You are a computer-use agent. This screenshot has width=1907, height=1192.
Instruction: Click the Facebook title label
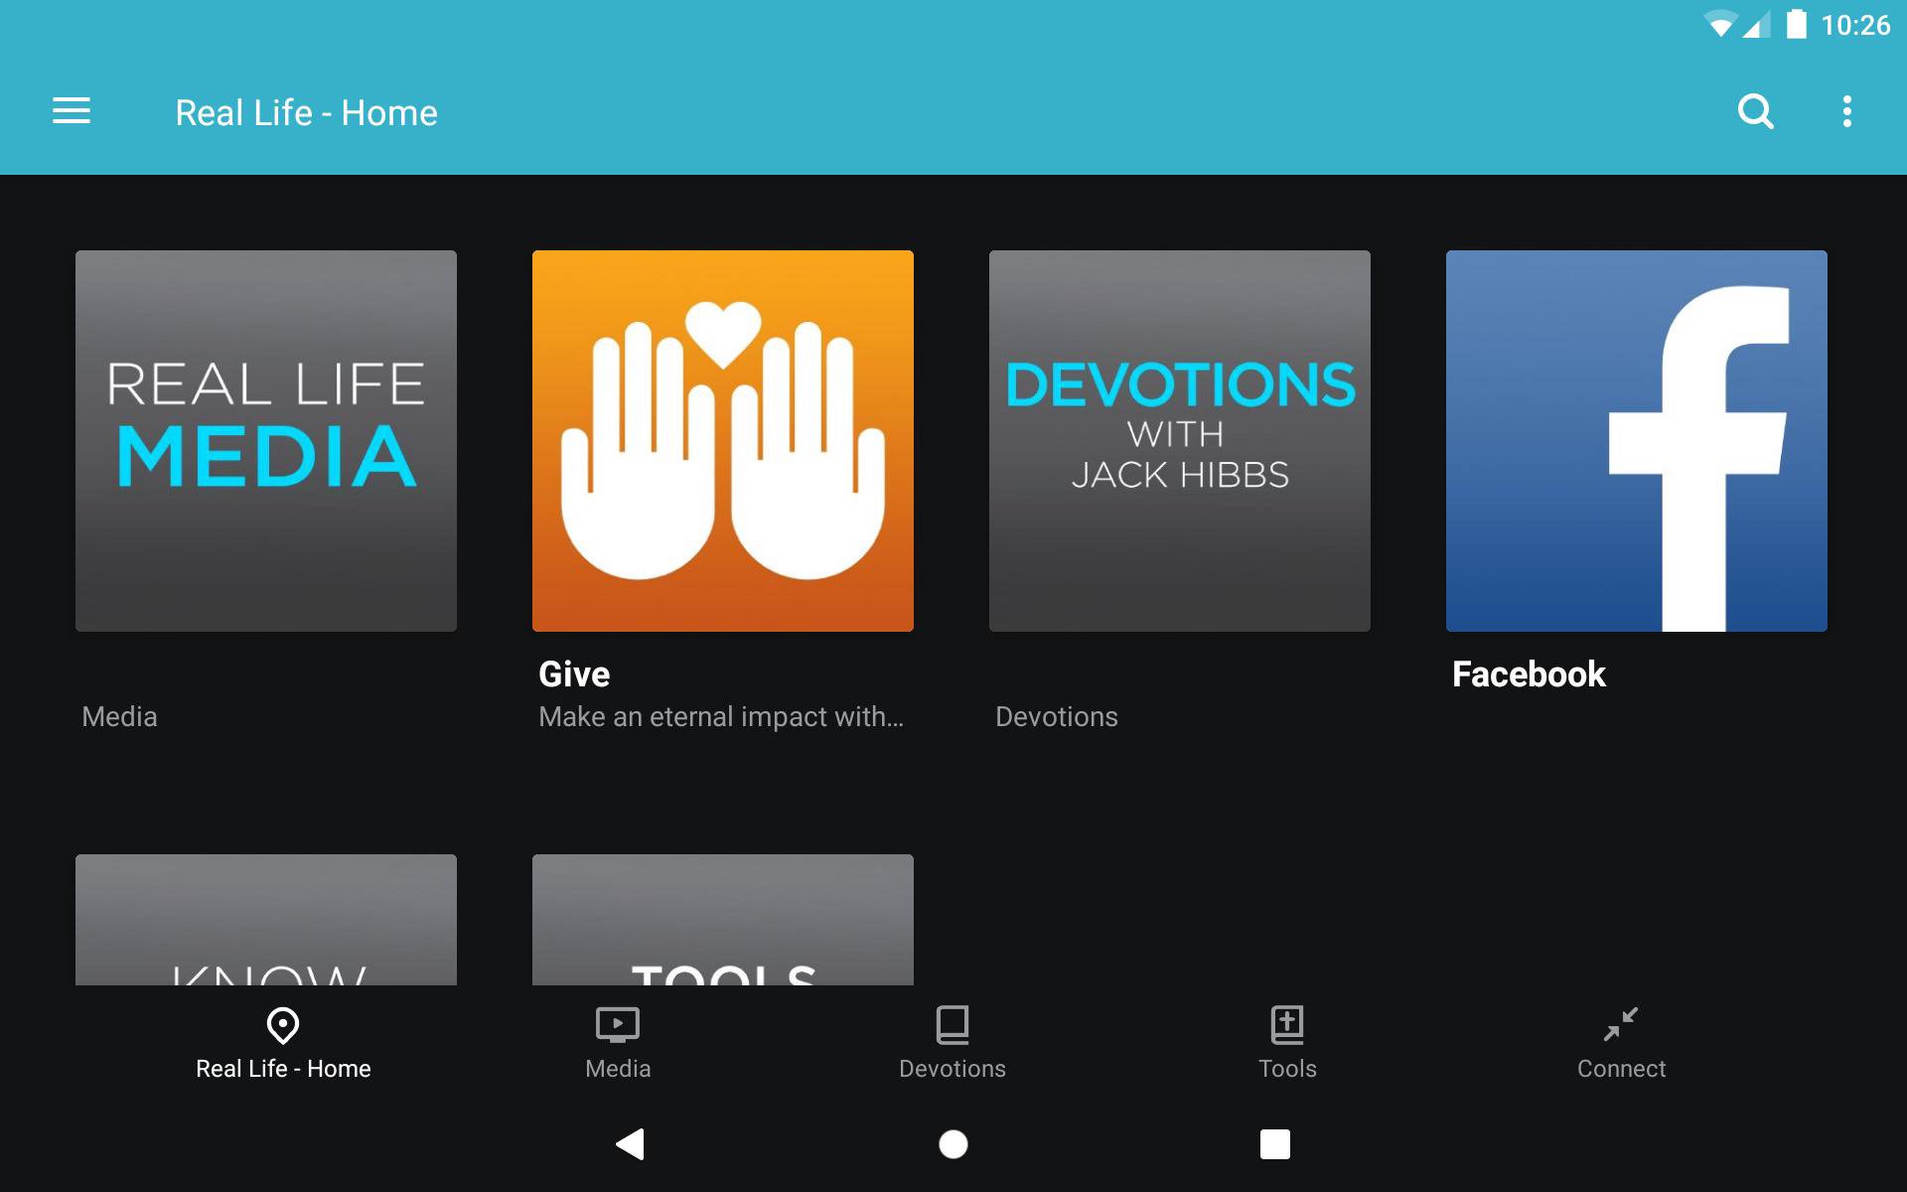[1529, 674]
